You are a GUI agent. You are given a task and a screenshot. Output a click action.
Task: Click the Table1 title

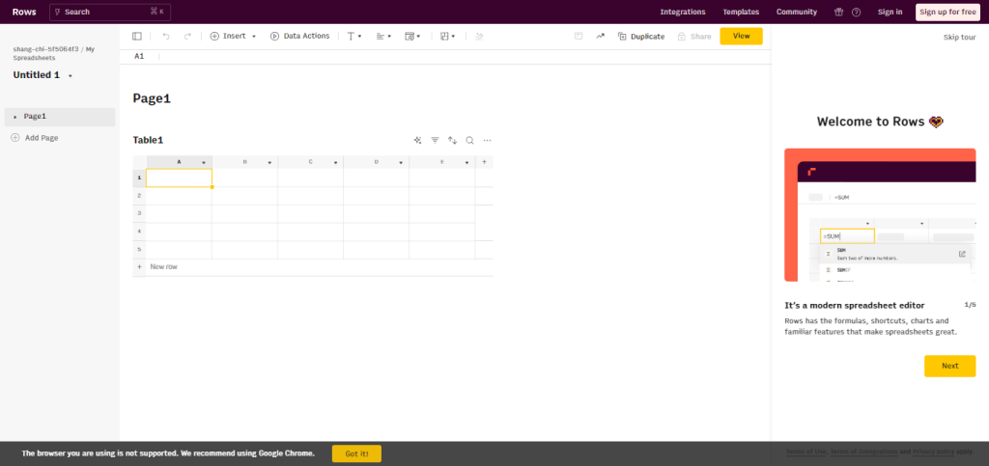click(148, 140)
